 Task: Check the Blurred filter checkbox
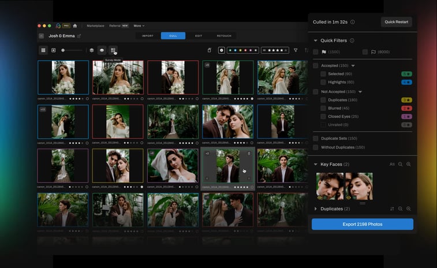[x=323, y=108]
